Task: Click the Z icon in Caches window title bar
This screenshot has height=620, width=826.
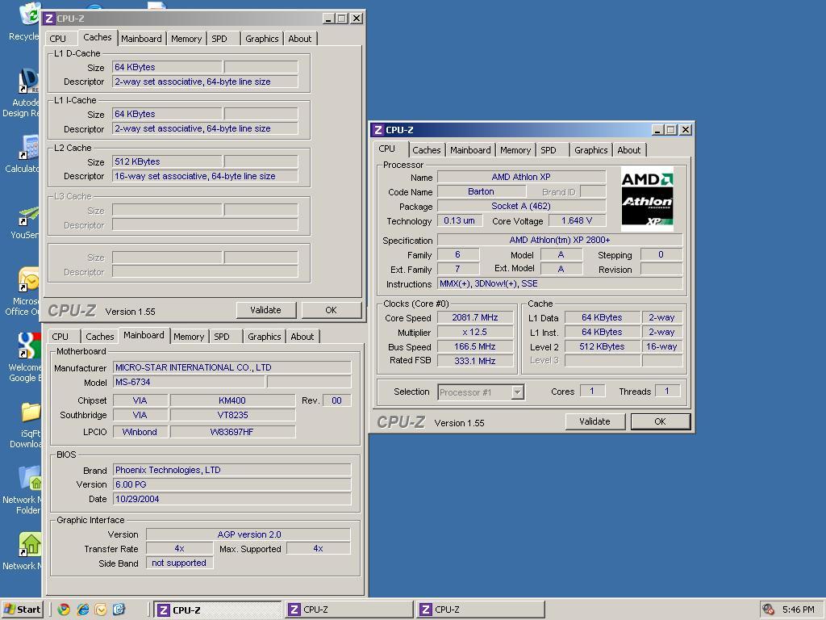Action: 49,19
